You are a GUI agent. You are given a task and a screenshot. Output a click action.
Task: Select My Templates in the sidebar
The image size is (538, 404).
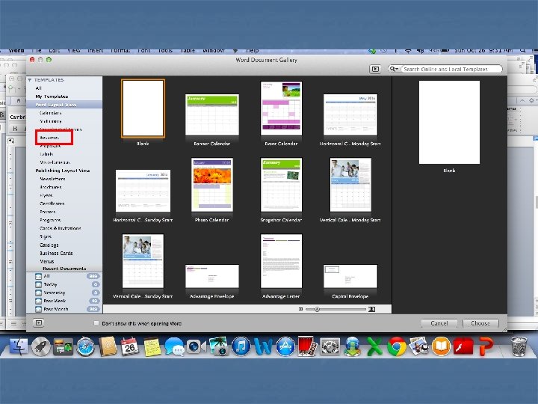(x=52, y=97)
